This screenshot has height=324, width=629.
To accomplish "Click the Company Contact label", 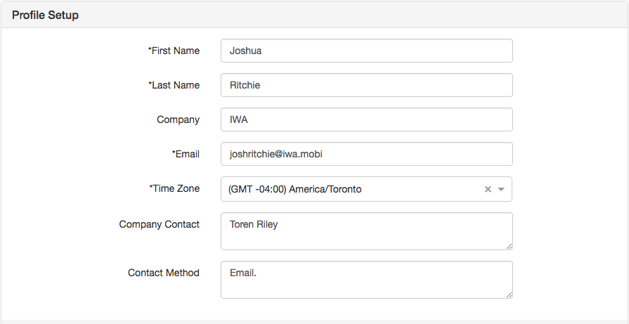I will [x=160, y=225].
